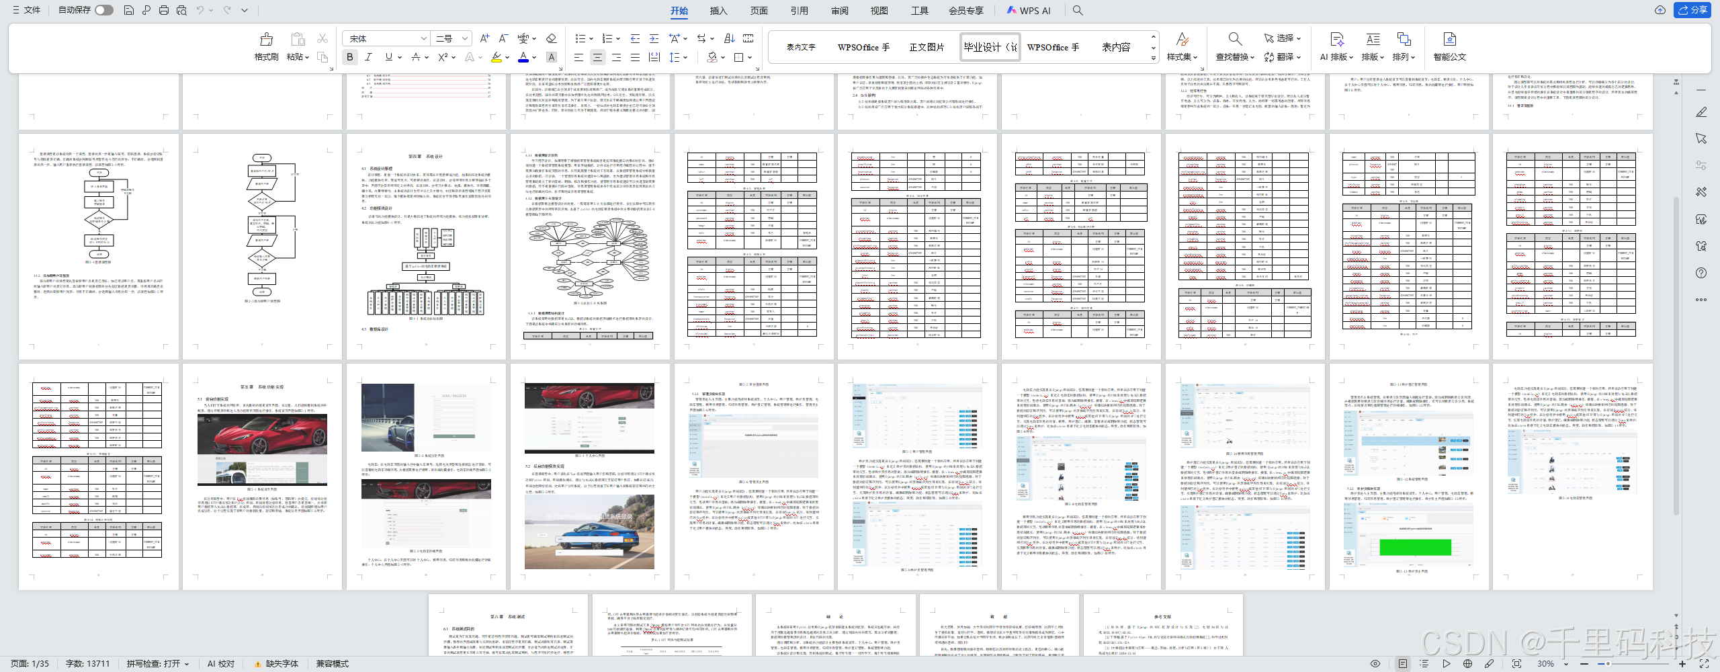Screen dimensions: 1720x672
Task: Click the clear formatting eraser icon
Action: pos(551,38)
